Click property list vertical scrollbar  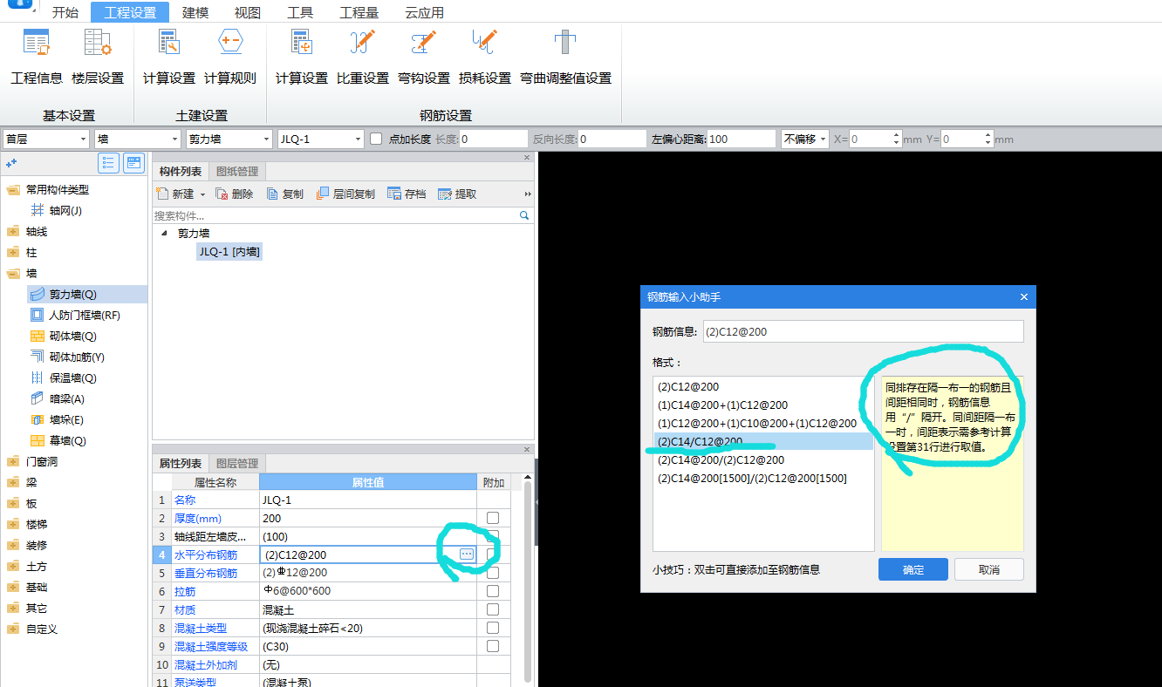(528, 582)
